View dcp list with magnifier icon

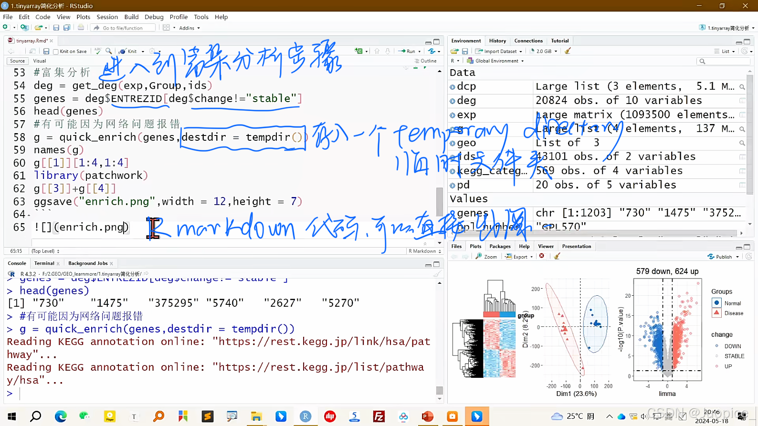[x=742, y=87]
